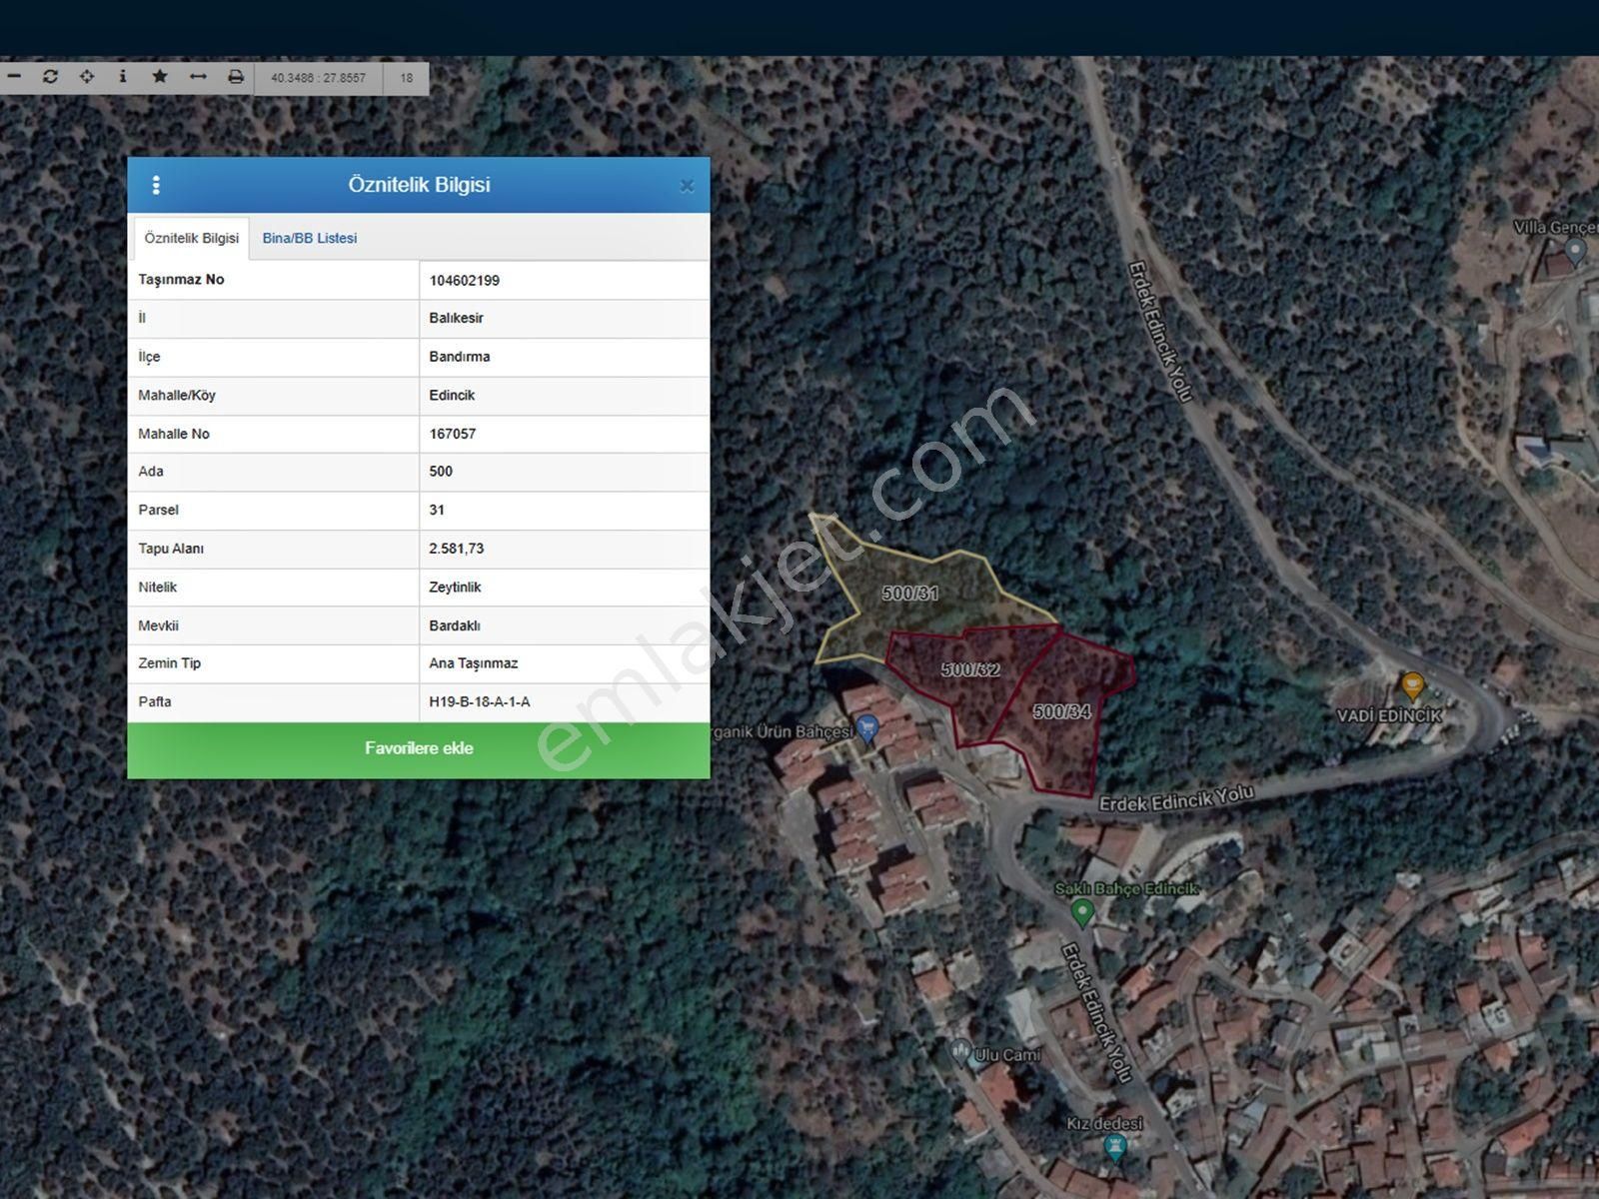1599x1199 pixels.
Task: Close the Öznitelik Bilgisi panel
Action: click(x=687, y=186)
